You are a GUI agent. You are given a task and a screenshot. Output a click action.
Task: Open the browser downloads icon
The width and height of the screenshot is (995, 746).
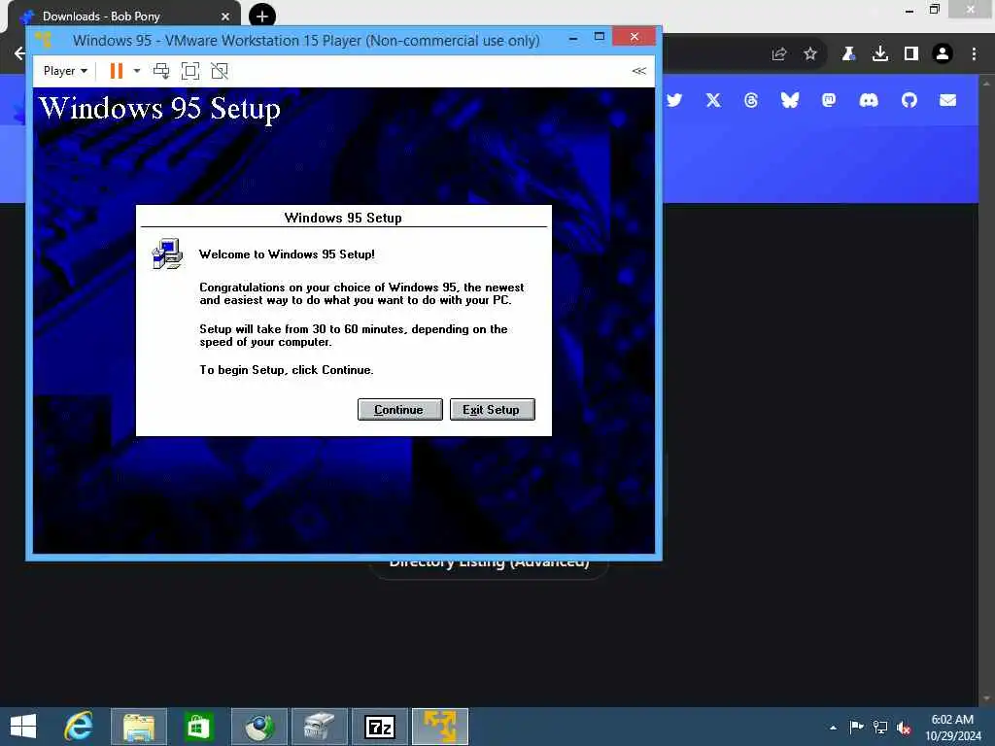(879, 54)
